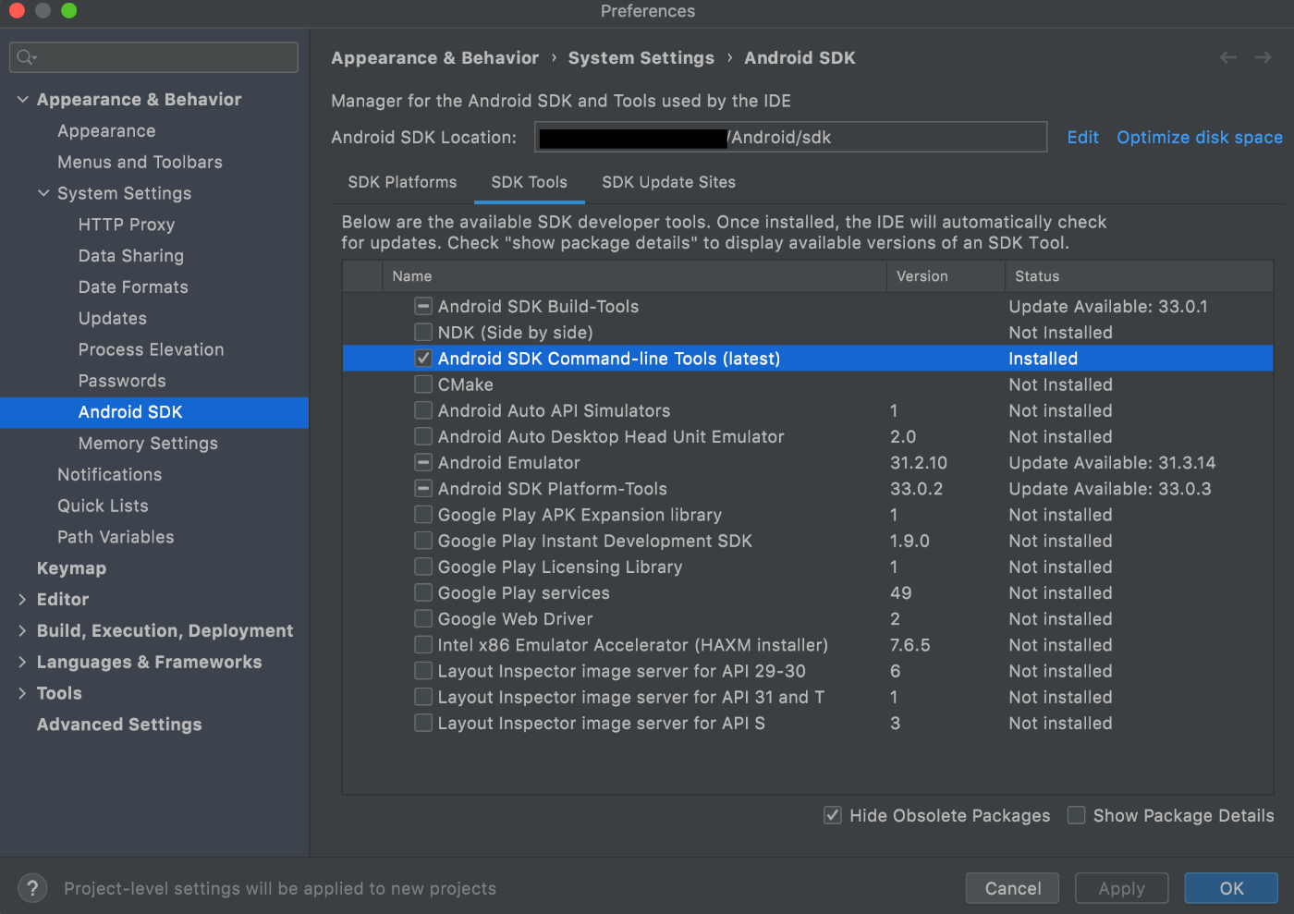Check Android Auto API Simulators

pos(423,410)
